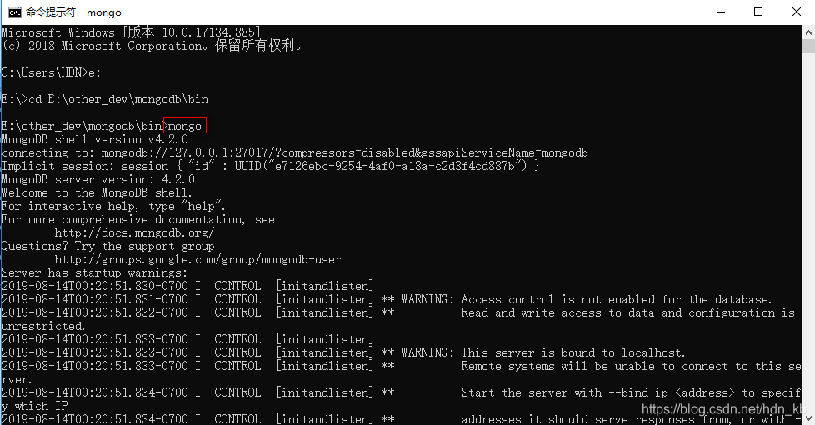Screen dimensions: 815x425
Task: Click the scrollbar down arrow
Action: click(x=808, y=417)
